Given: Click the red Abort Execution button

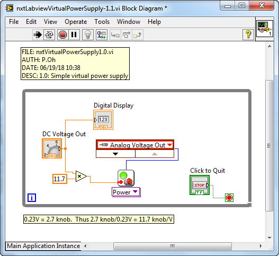Looking at the screenshot, I should pos(62,34).
